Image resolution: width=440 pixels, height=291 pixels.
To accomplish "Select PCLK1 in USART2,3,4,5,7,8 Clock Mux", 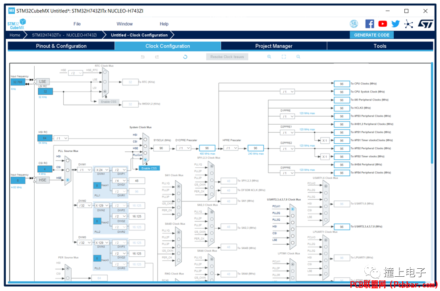I will click(293, 209).
